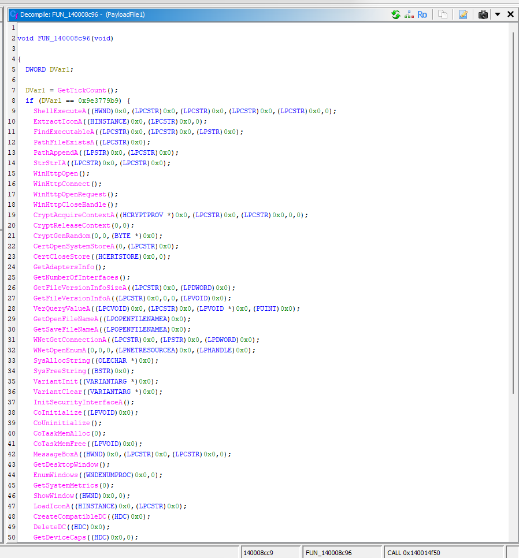The image size is (519, 558).
Task: Click ShowWindow call
Action: click(x=54, y=496)
